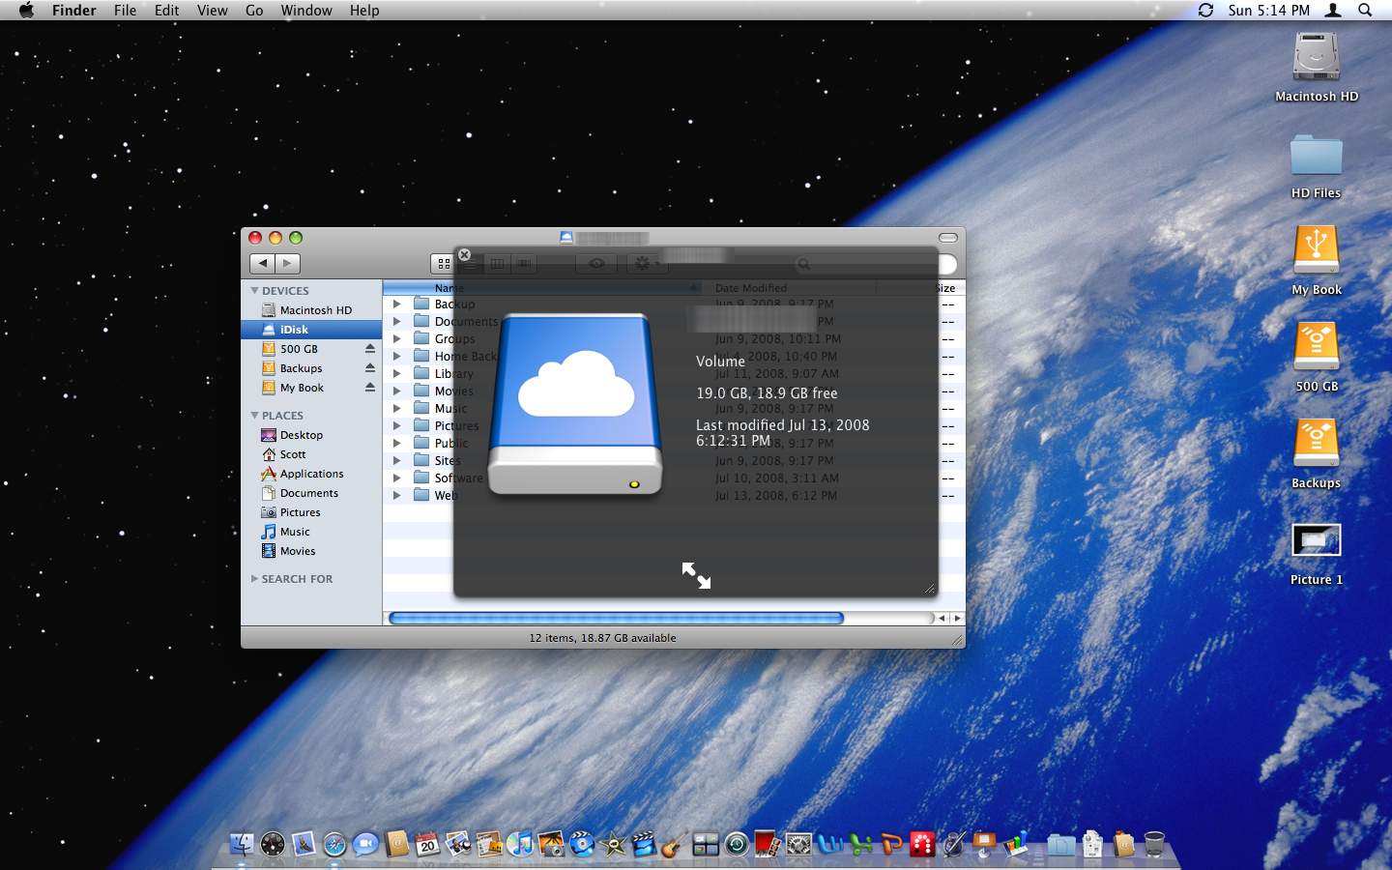Launch Safari from the Dock
This screenshot has width=1392, height=870.
pyautogui.click(x=334, y=845)
